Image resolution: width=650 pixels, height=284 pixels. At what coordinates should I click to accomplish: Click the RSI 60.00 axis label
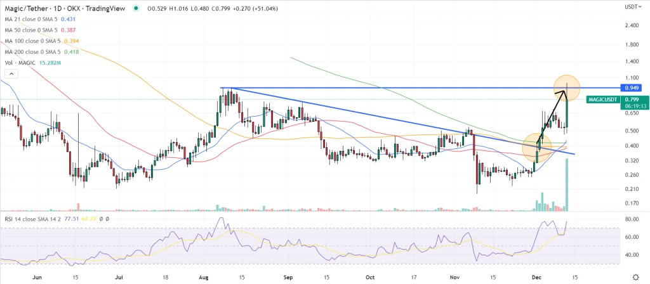632,237
